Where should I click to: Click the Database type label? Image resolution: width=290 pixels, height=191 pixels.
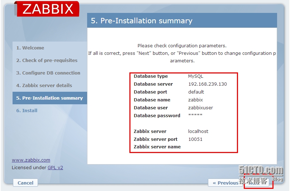[x=151, y=76]
